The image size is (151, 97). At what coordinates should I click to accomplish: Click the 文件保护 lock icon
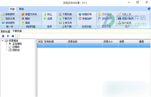point(100,14)
